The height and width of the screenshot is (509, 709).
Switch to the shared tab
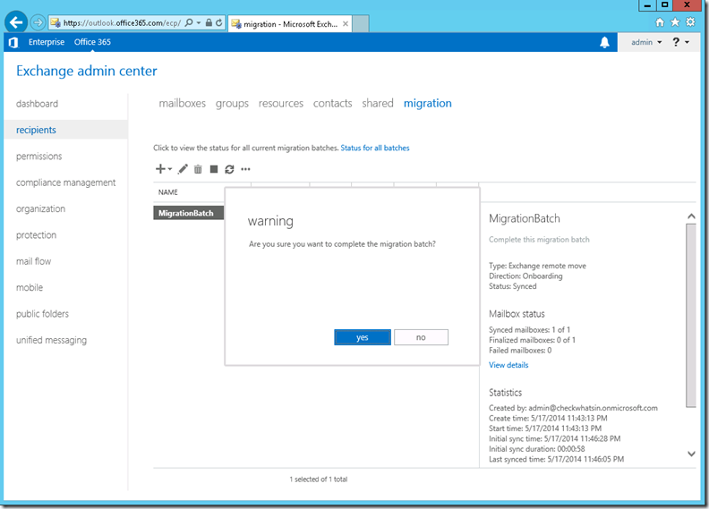(378, 104)
